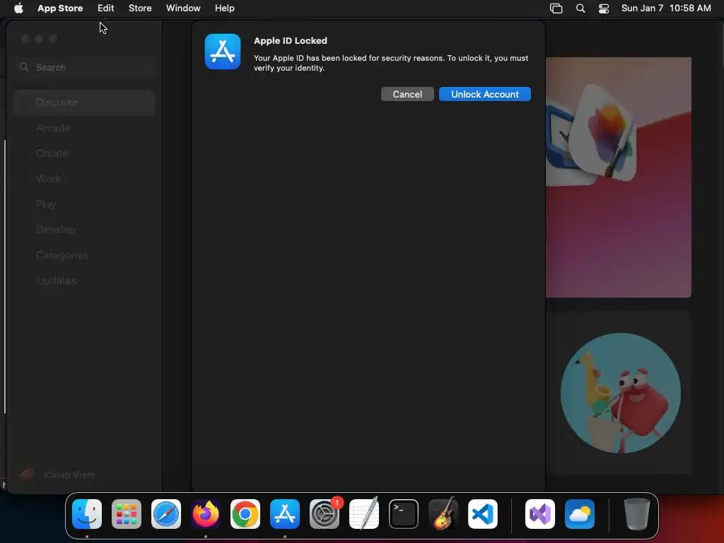Screen dimensions: 724x543
Task: Select Updates in the sidebar
Action: pyautogui.click(x=85, y=280)
